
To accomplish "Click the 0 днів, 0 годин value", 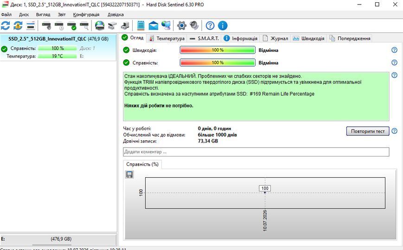I will (x=214, y=128).
